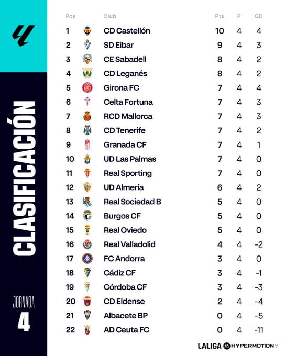Click the AD Ceuta FC crest
Image resolution: width=285 pixels, height=356 pixels.
coord(87,330)
